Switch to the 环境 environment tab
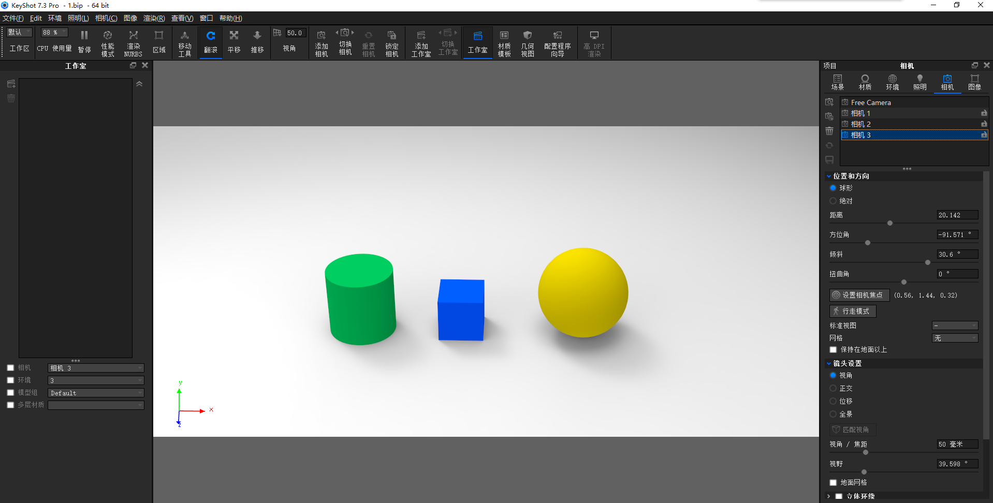 click(x=893, y=82)
